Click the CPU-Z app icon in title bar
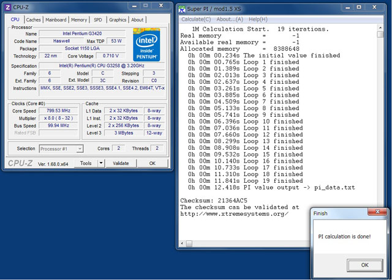This screenshot has height=280, width=392. pos(8,7)
